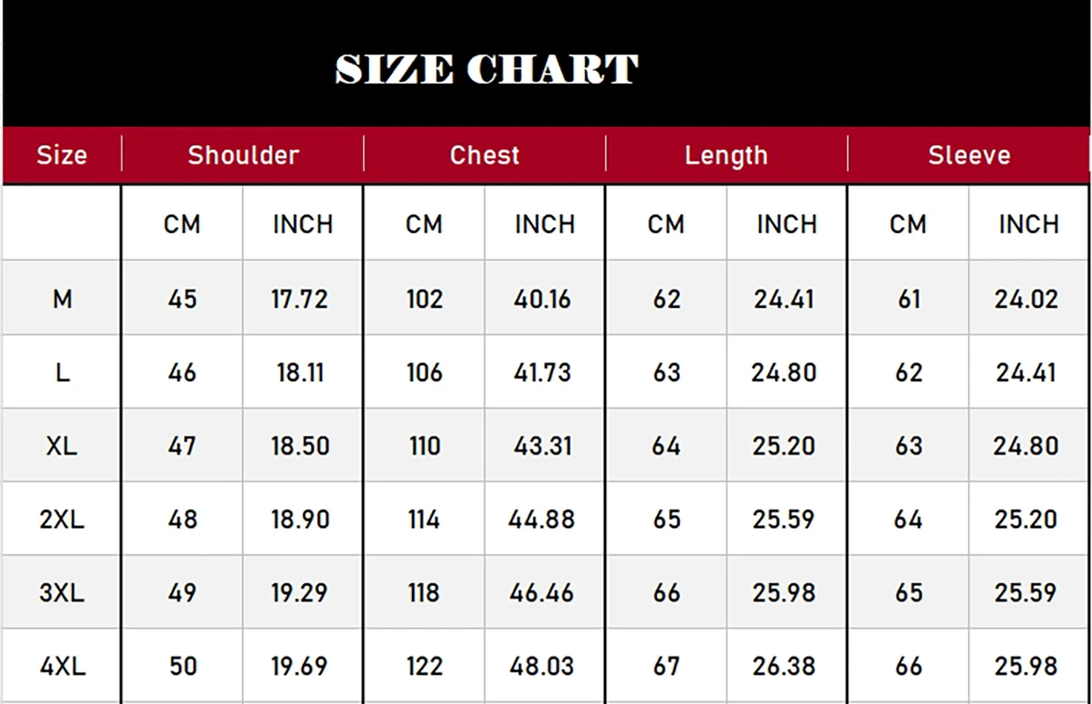Click the Shoulder column header

tap(243, 155)
